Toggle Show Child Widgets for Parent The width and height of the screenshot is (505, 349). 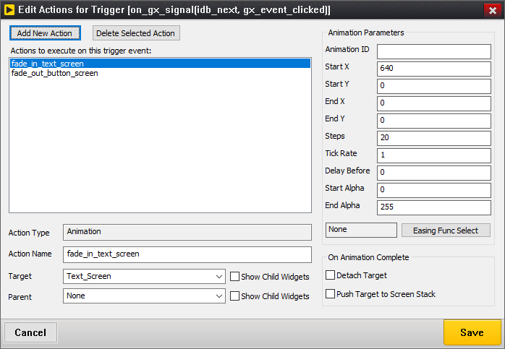(x=234, y=296)
